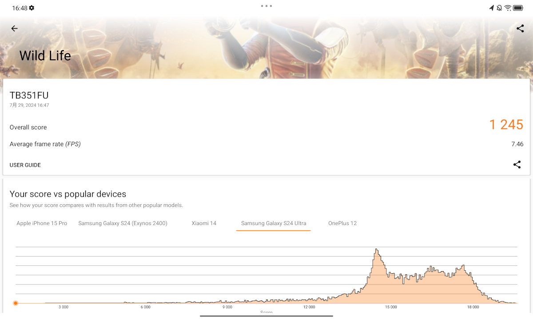
Task: Switch to the OnePlus 12 tab
Action: point(342,223)
